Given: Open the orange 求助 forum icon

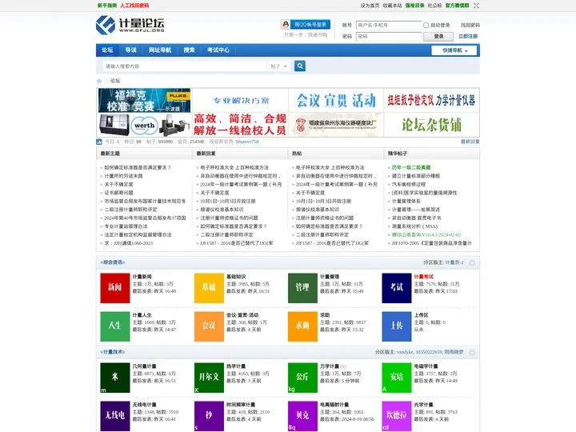Looking at the screenshot, I should [302, 326].
